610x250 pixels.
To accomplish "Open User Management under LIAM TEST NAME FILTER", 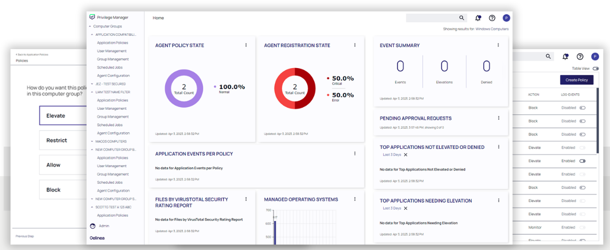I will pyautogui.click(x=112, y=109).
